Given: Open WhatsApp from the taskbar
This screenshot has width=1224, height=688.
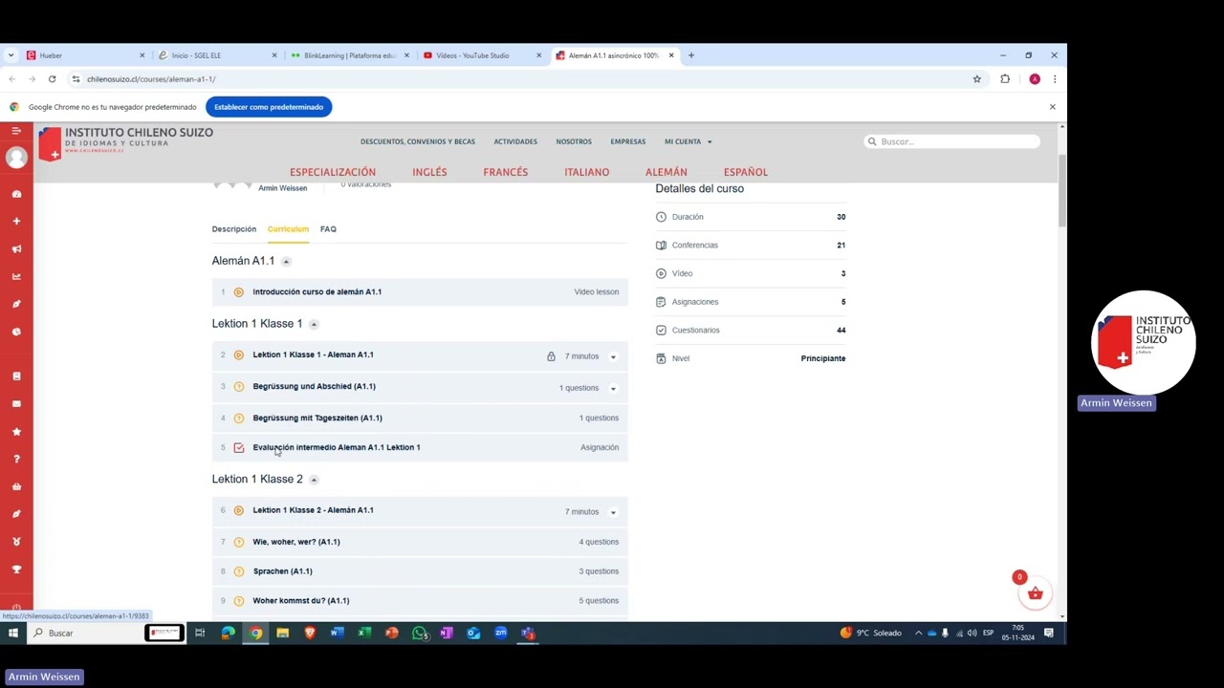Looking at the screenshot, I should [x=419, y=633].
